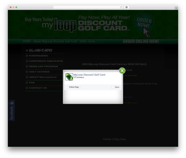This screenshot has height=158, width=186.
Task: Click the green maximize window button
Action: point(16,7)
